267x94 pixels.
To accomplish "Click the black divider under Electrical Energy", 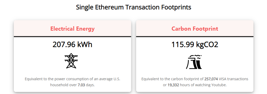I will click(x=72, y=36).
